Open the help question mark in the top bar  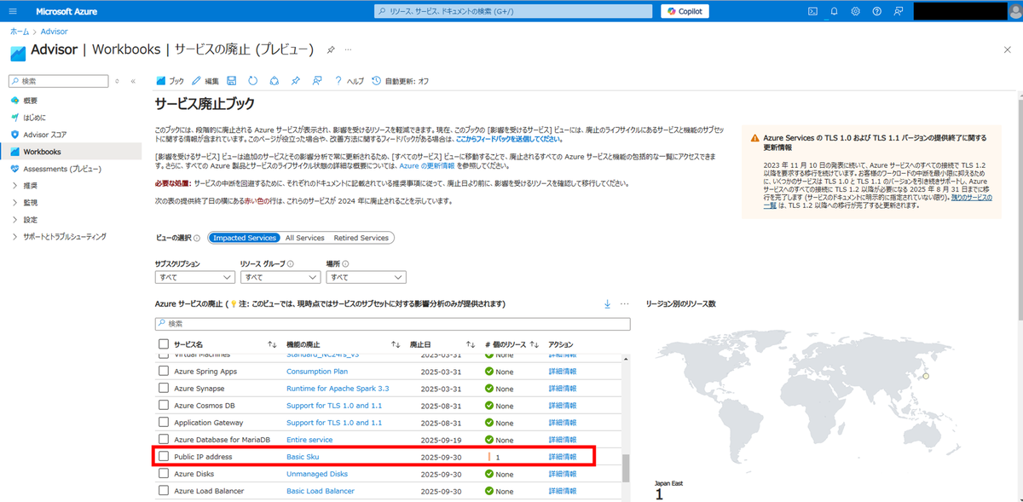[x=876, y=11]
